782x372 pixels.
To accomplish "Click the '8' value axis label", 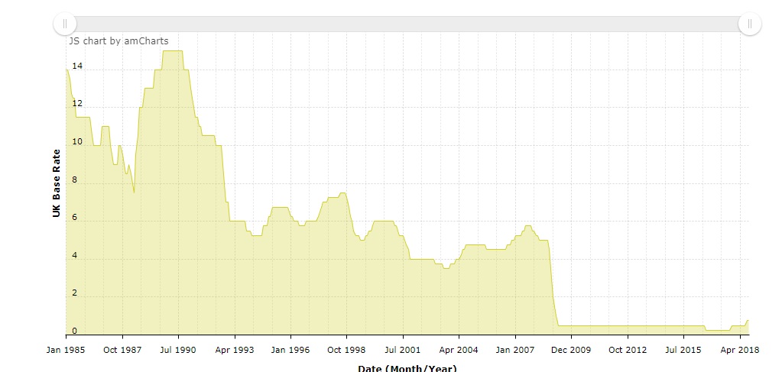I will pyautogui.click(x=75, y=180).
